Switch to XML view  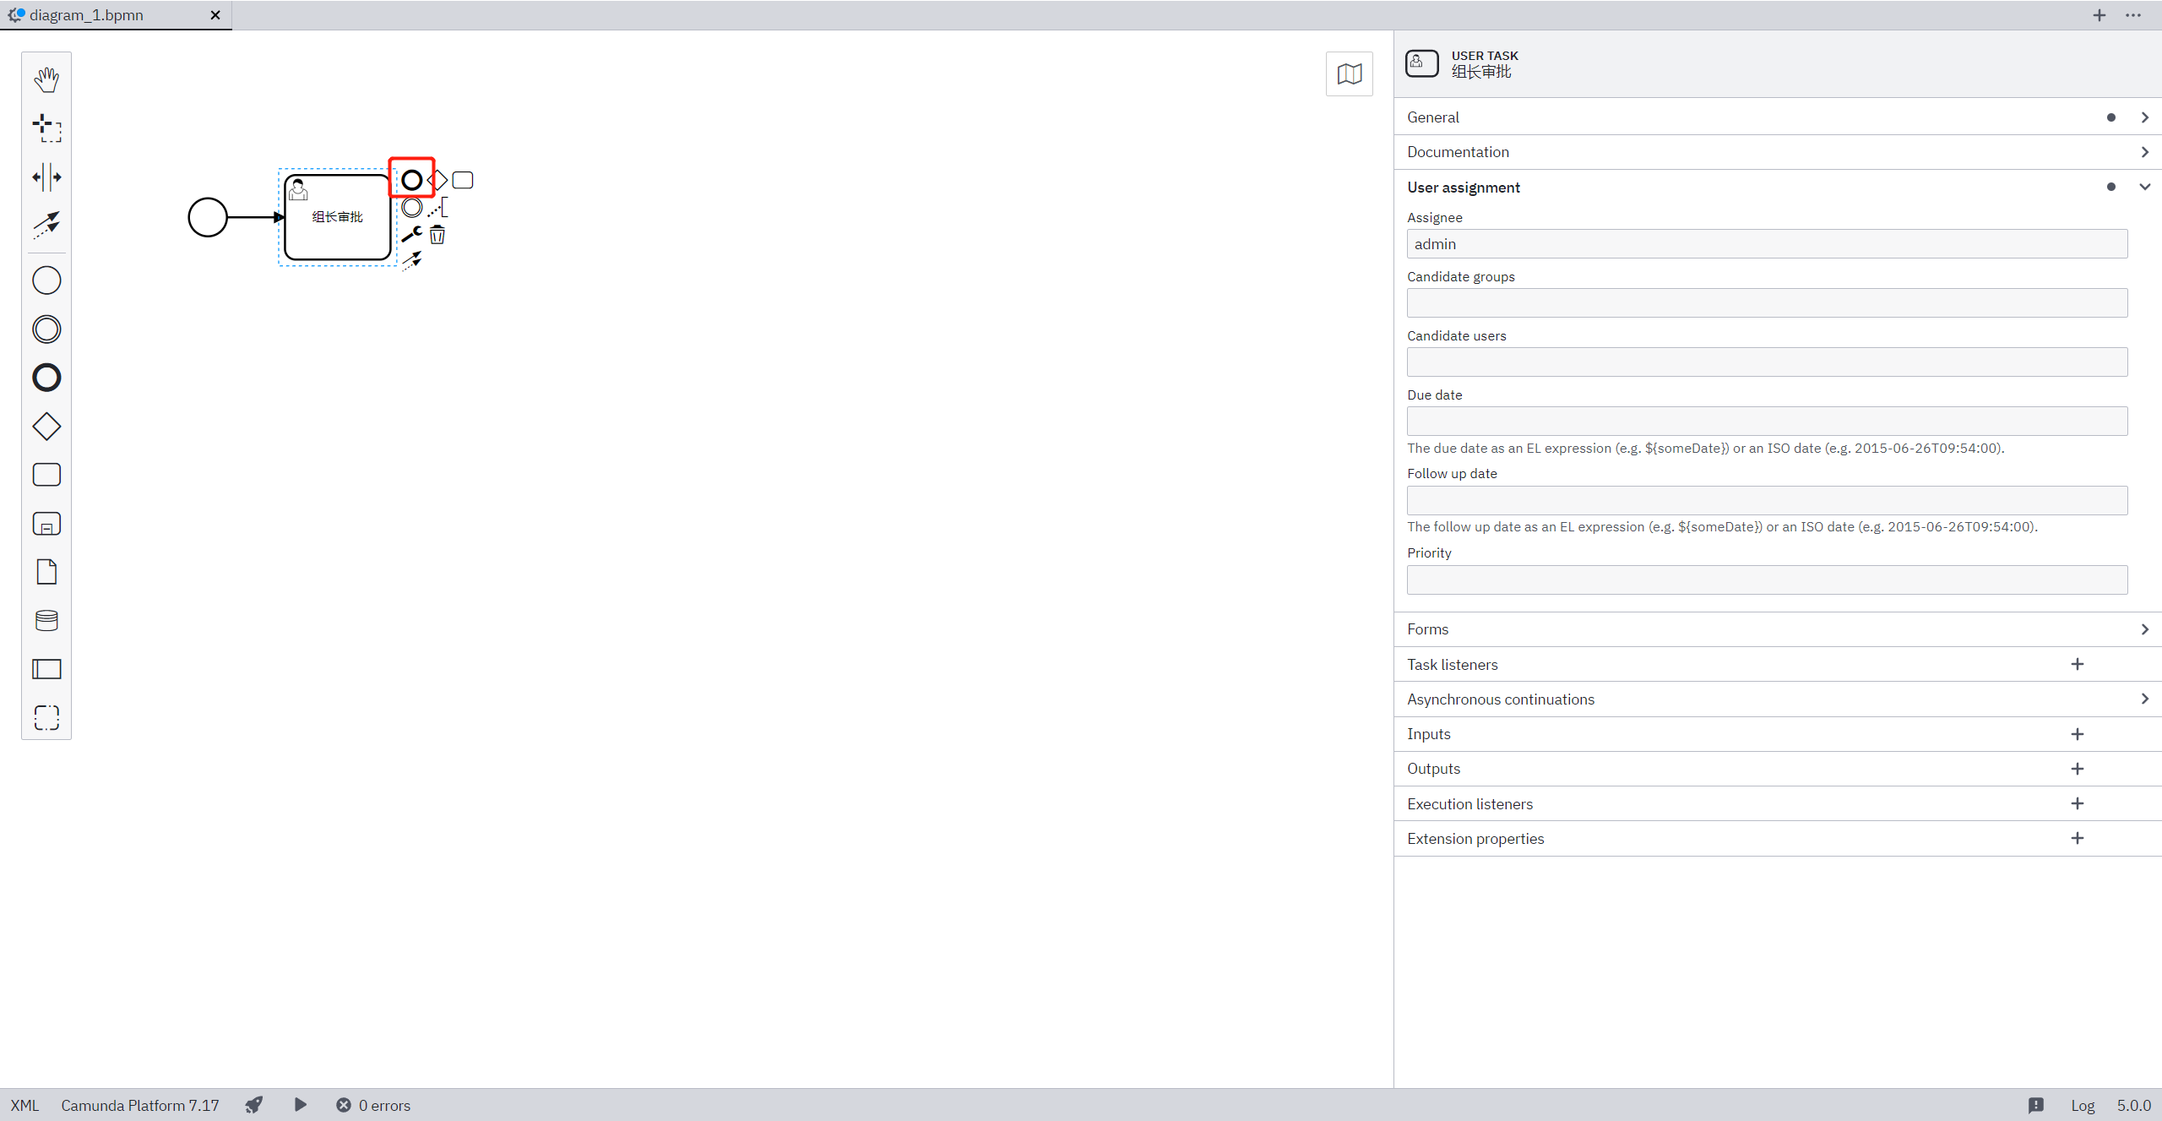pos(24,1105)
